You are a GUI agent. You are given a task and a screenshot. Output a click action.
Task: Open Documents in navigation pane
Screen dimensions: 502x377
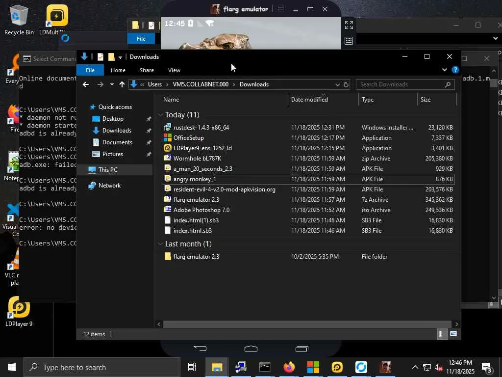[x=117, y=142]
